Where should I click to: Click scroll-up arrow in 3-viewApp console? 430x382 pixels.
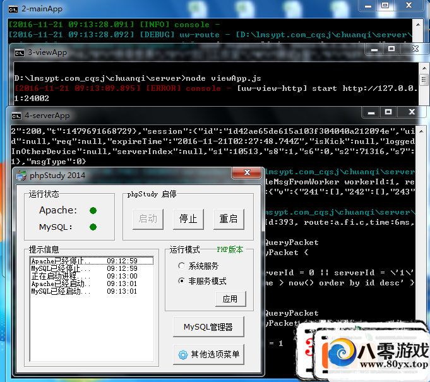pos(424,68)
